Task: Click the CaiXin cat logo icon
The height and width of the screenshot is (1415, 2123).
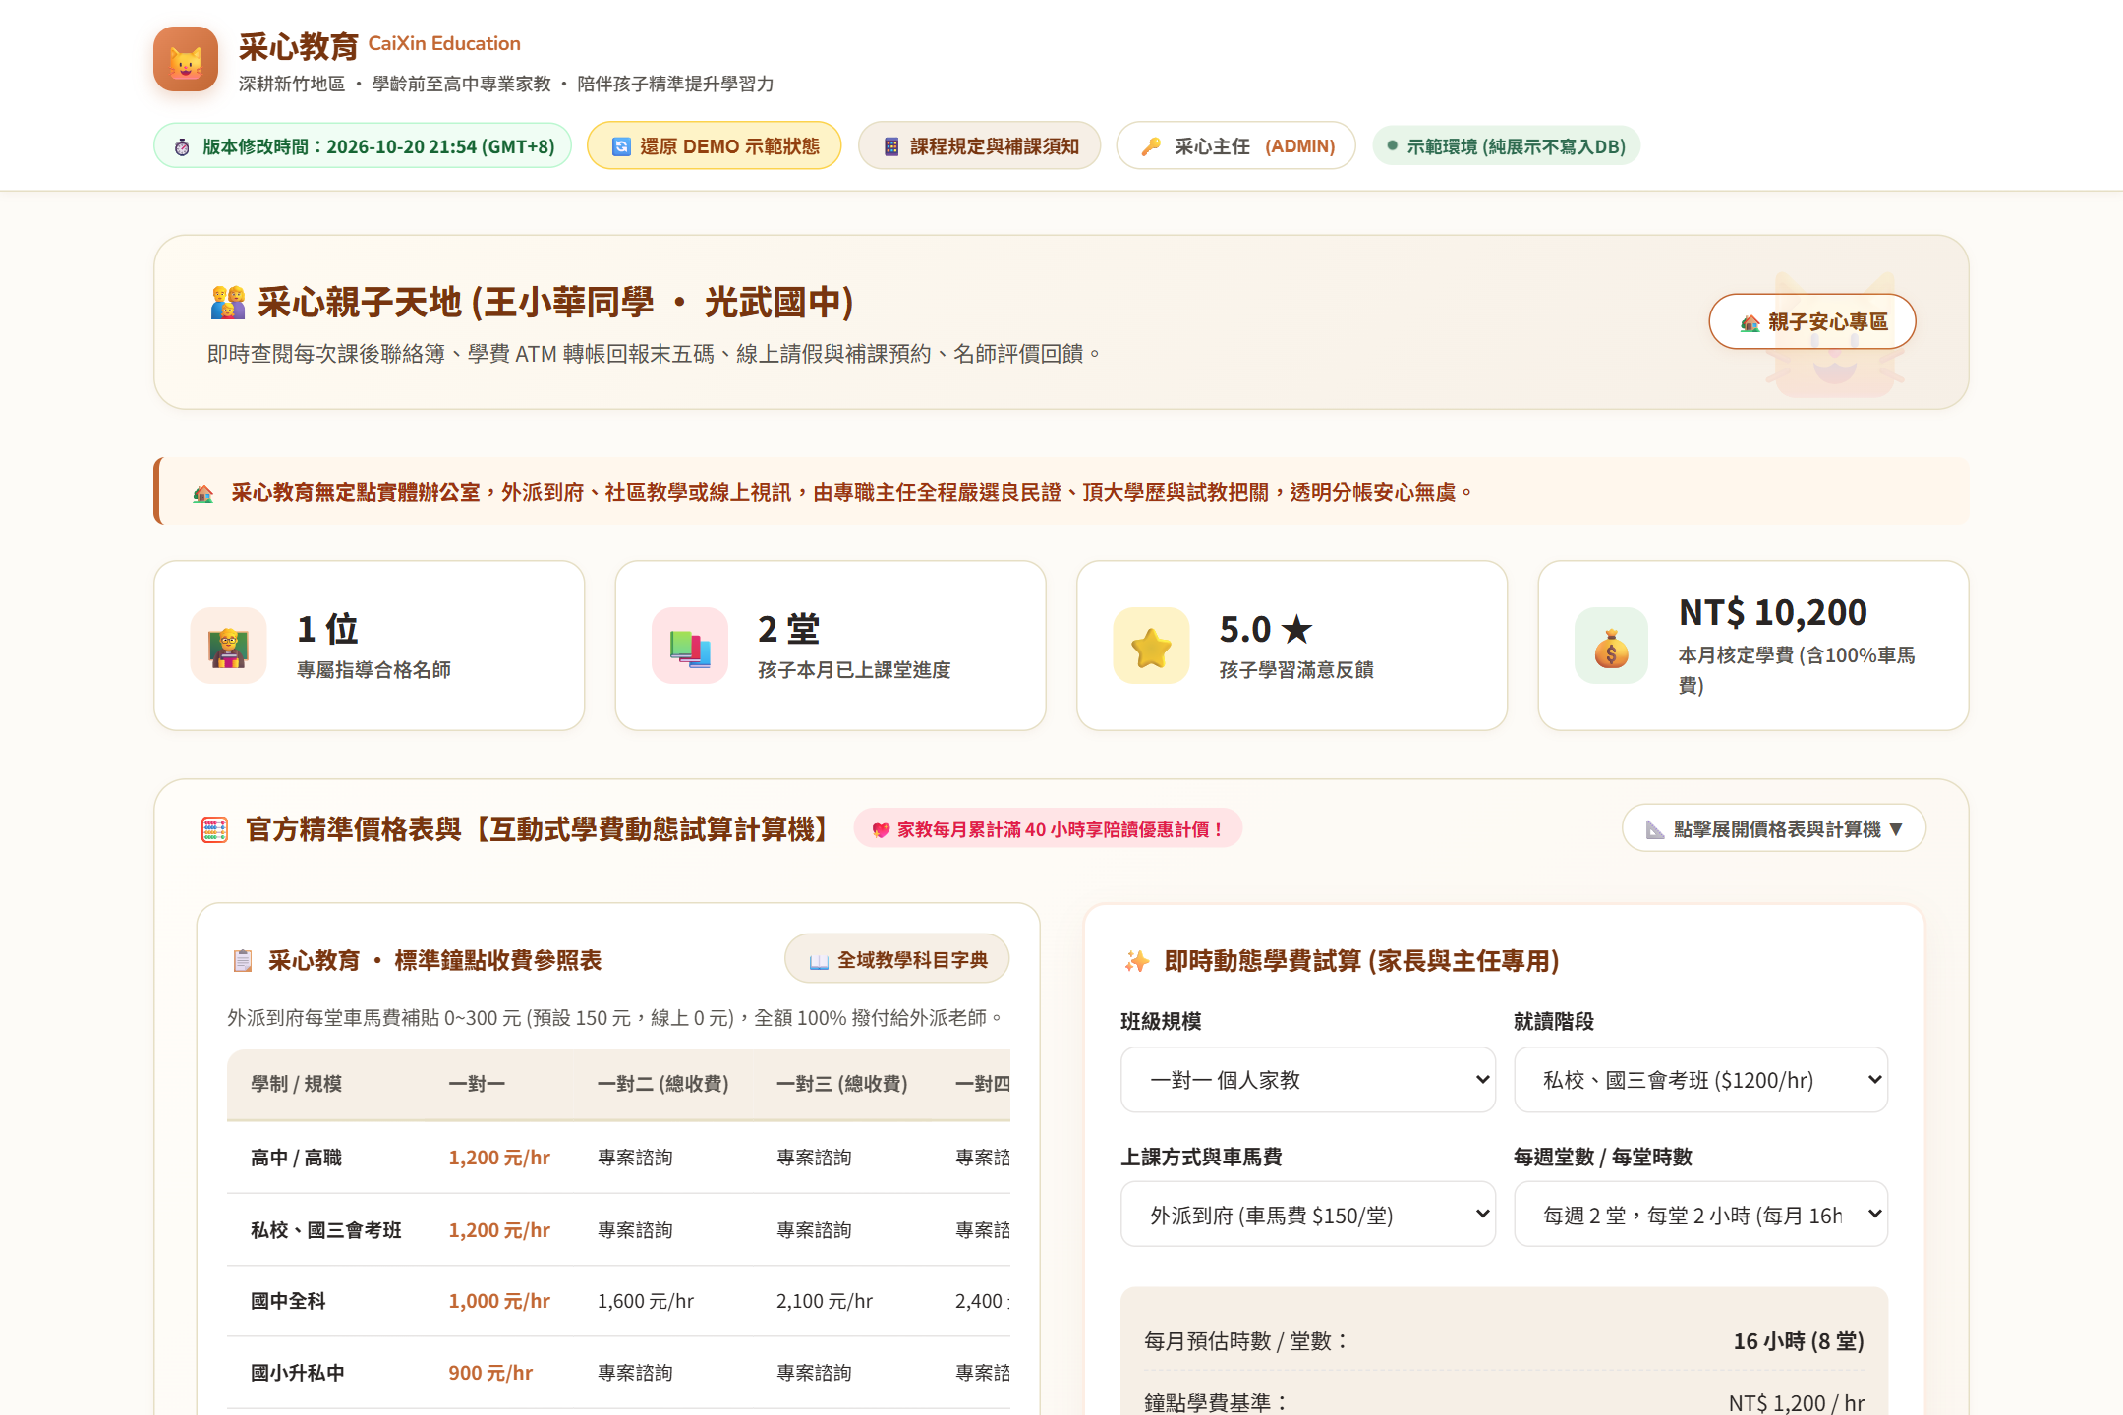Action: pos(186,60)
